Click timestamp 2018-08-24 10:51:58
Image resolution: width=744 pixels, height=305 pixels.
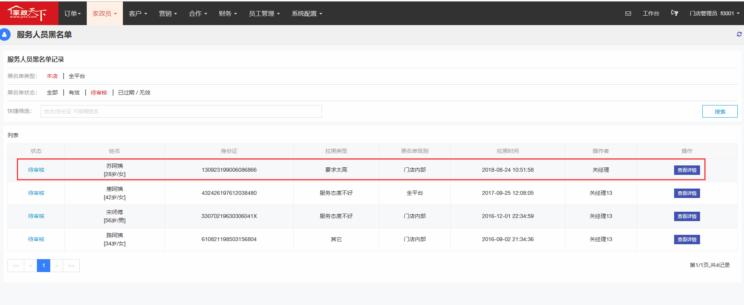tap(508, 170)
